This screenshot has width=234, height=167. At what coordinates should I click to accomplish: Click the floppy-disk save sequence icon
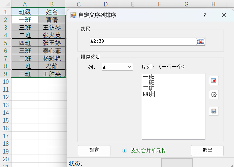click(x=214, y=111)
